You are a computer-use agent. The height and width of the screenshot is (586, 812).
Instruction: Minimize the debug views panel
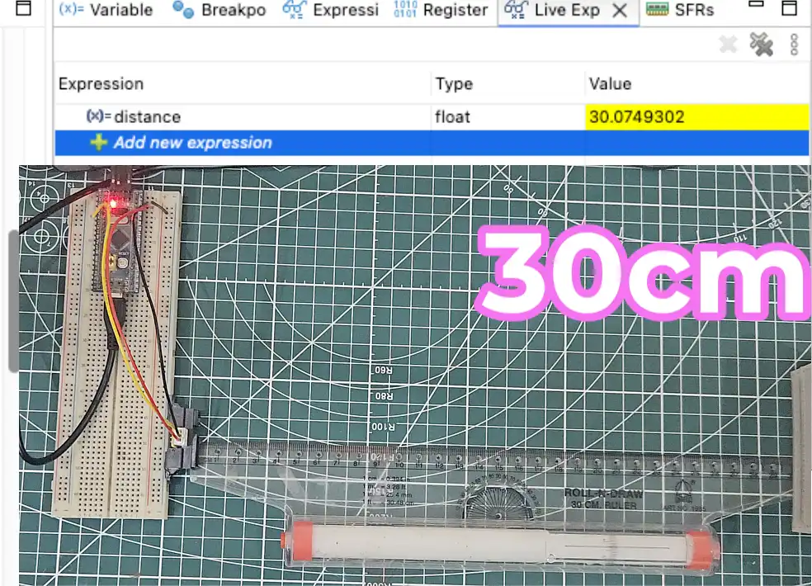tap(756, 4)
